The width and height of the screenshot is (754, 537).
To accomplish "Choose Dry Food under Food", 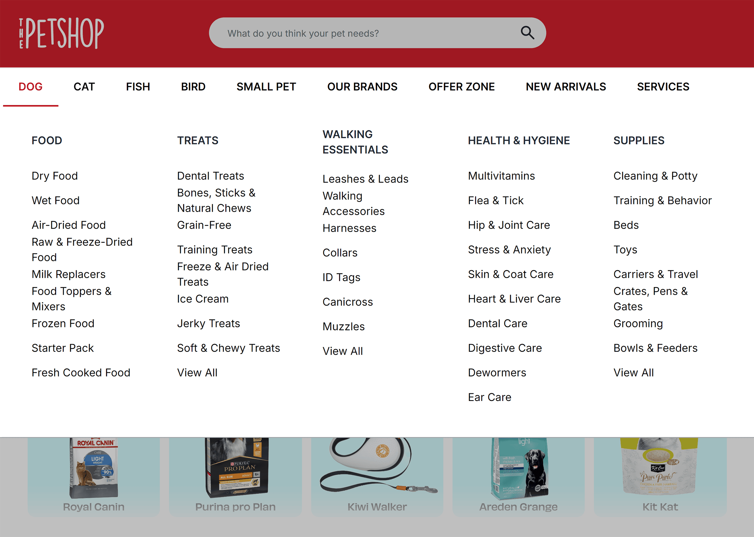I will click(55, 176).
